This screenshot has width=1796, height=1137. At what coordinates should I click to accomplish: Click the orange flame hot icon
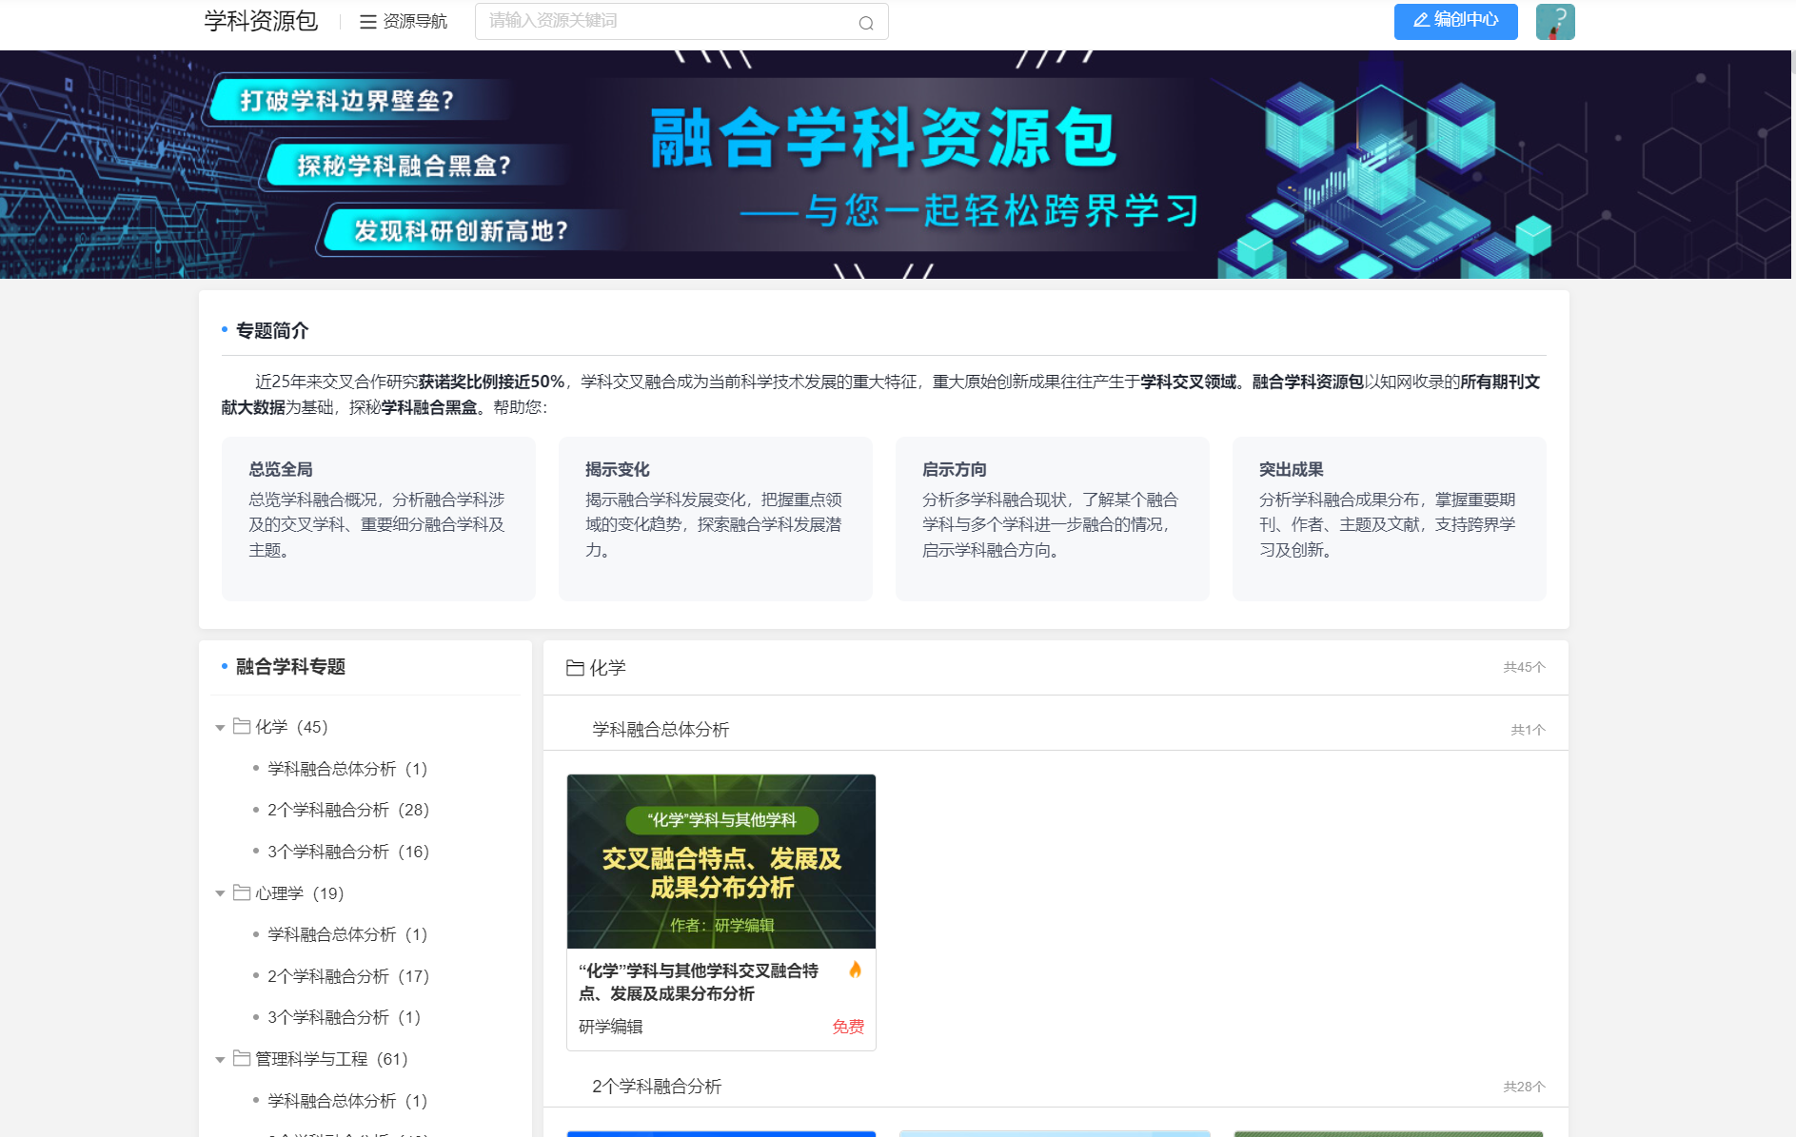coord(855,970)
